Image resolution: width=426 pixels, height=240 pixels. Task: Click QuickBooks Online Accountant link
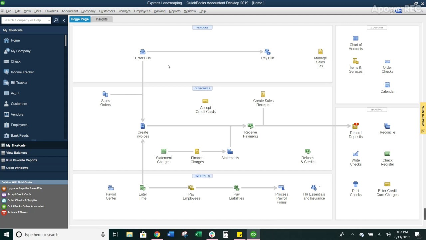pos(26,206)
